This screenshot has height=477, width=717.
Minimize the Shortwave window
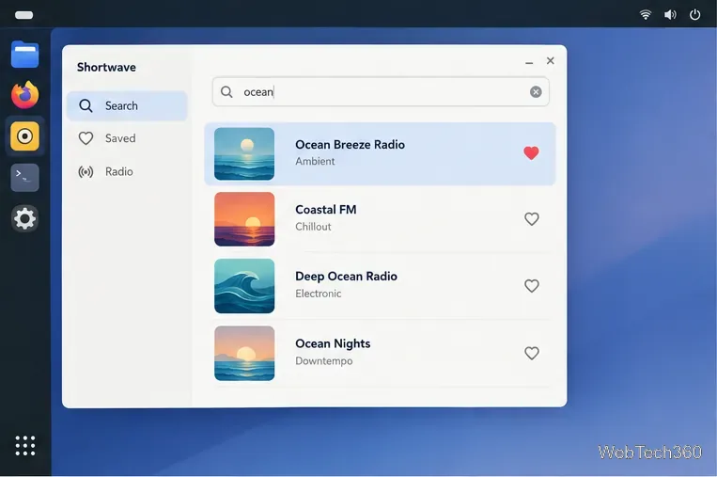click(x=529, y=61)
